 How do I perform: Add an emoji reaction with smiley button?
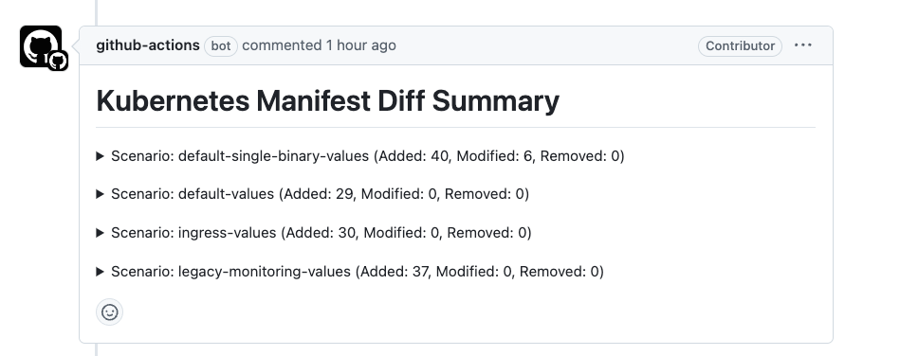(x=109, y=311)
